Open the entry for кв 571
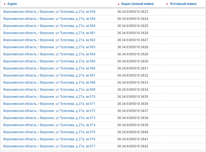The image size is (206, 152). [x=49, y=104]
